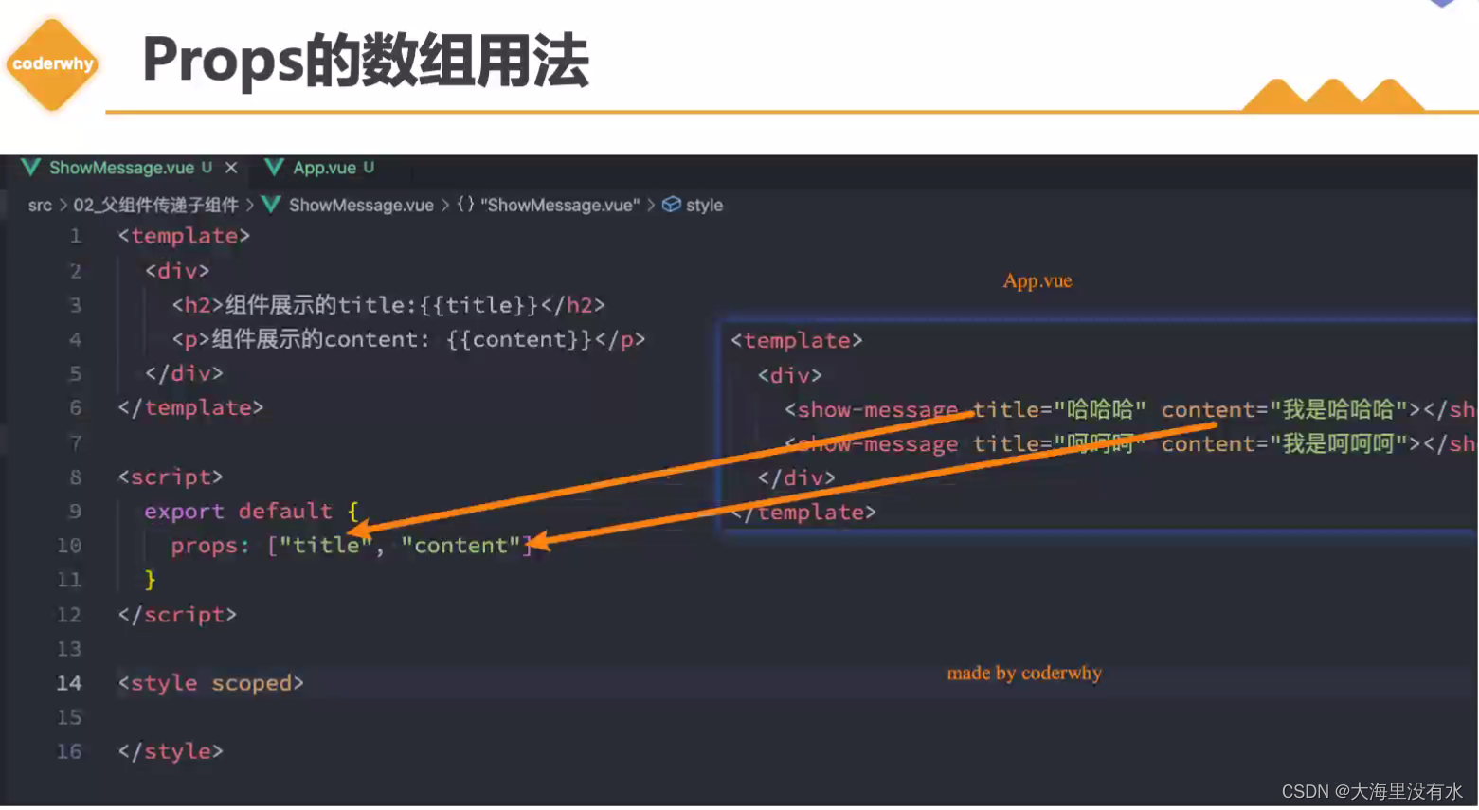This screenshot has width=1479, height=810.
Task: Click the Vue icon on App.vue tab
Action: pyautogui.click(x=274, y=168)
